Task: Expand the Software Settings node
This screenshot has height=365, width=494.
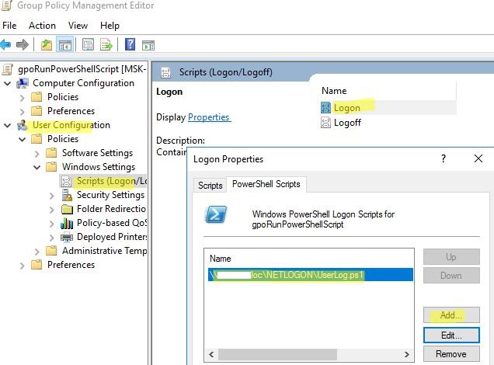Action: pos(37,154)
